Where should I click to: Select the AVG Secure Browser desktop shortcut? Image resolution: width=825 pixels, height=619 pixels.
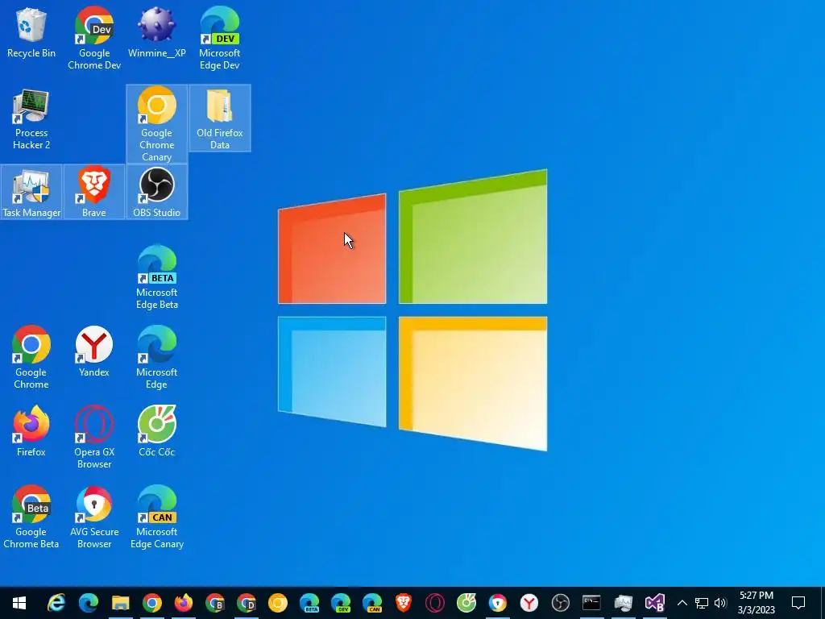coord(93,517)
